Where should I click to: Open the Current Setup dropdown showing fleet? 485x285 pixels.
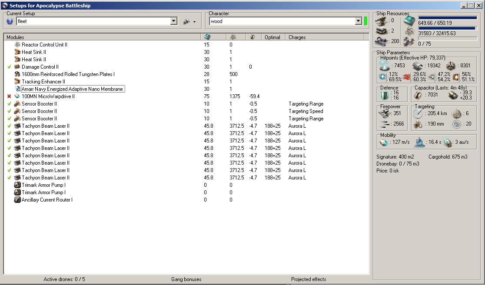coord(174,21)
